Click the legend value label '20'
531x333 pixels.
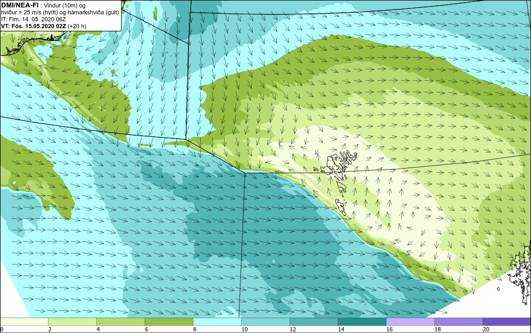(x=486, y=329)
